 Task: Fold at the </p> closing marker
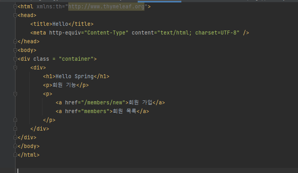15,120
